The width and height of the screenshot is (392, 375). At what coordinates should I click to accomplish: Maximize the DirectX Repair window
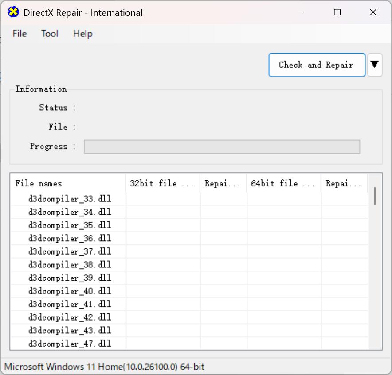[337, 12]
